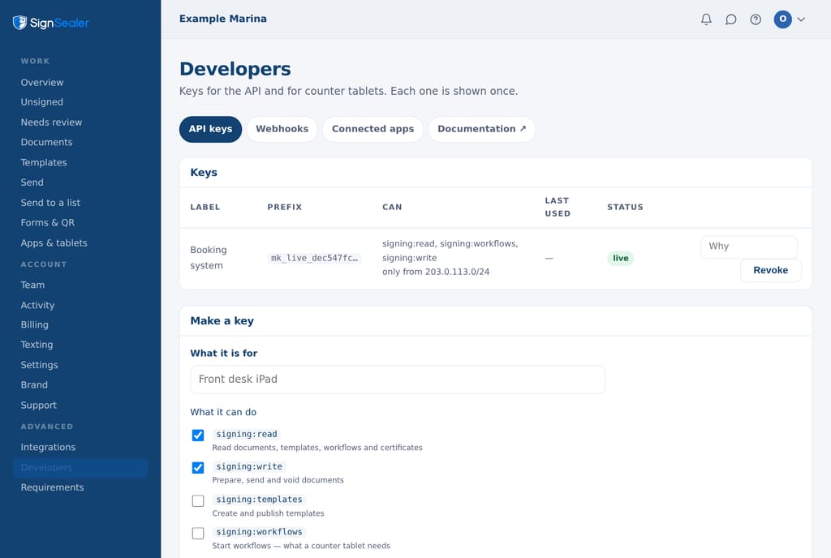
Task: Click the live status badge
Action: pos(621,259)
